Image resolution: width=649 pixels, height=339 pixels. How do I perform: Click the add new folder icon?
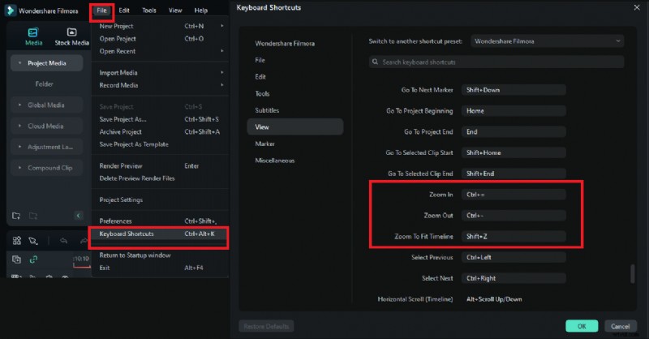tap(16, 216)
